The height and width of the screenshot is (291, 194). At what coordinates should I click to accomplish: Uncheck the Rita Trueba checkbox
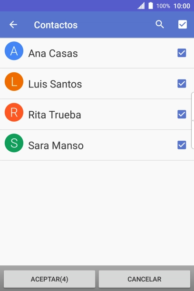(182, 114)
